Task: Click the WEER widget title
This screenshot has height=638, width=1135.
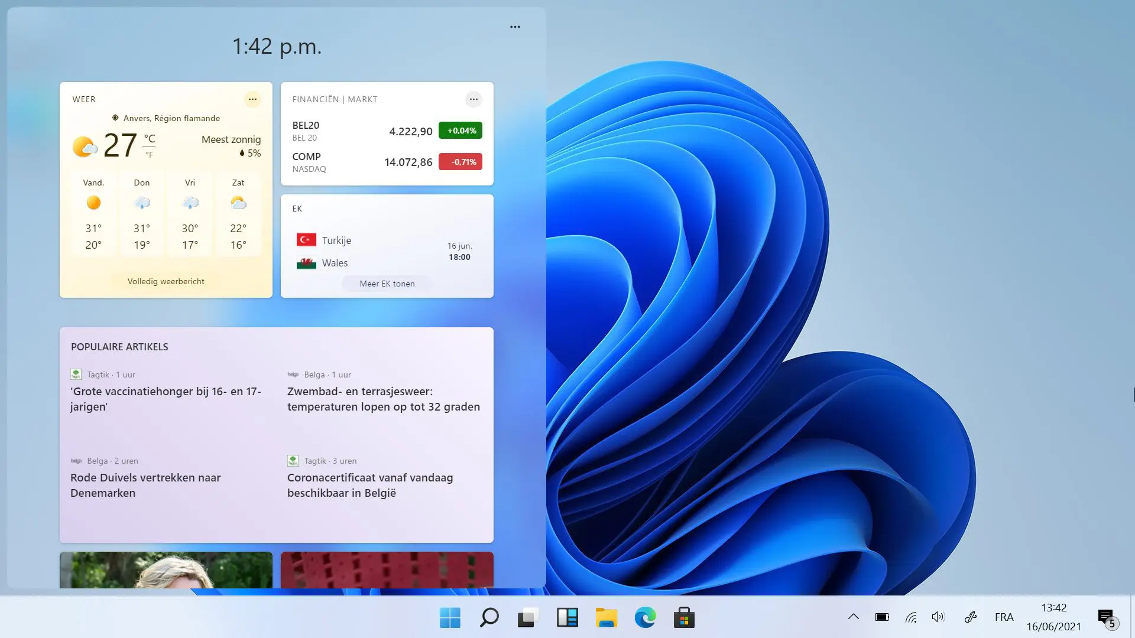Action: [x=84, y=99]
